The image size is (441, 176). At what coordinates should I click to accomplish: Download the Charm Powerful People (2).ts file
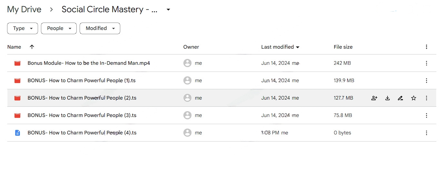pyautogui.click(x=387, y=98)
